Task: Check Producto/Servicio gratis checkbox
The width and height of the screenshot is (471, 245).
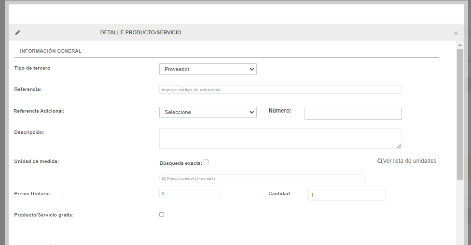Action: [162, 215]
